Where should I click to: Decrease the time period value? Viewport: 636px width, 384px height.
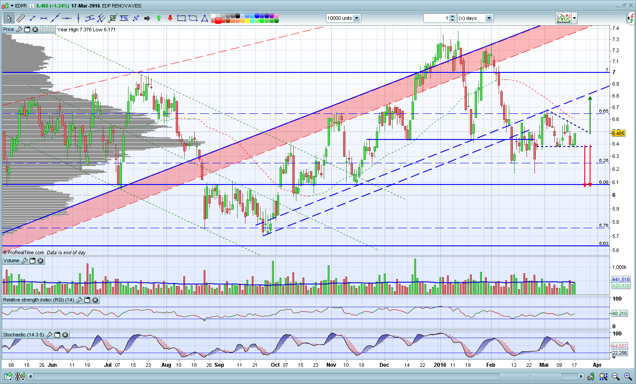click(x=452, y=20)
